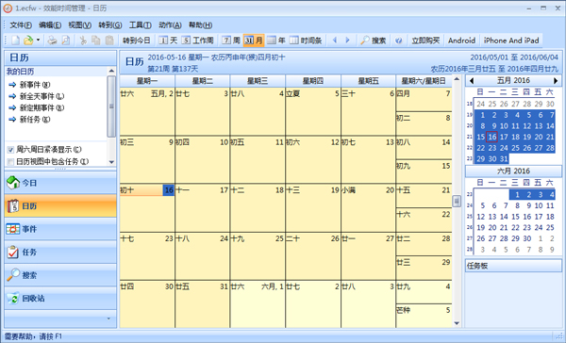Image resolution: width=566 pixels, height=343 pixels.
Task: Click the 新任务 link in sidebar
Action: pos(35,120)
